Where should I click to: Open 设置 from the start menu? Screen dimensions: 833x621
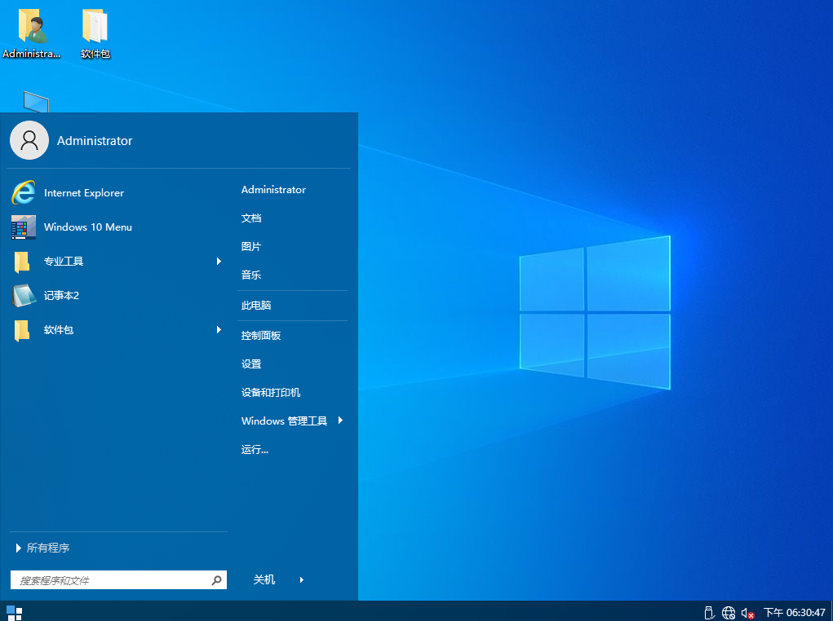point(251,364)
